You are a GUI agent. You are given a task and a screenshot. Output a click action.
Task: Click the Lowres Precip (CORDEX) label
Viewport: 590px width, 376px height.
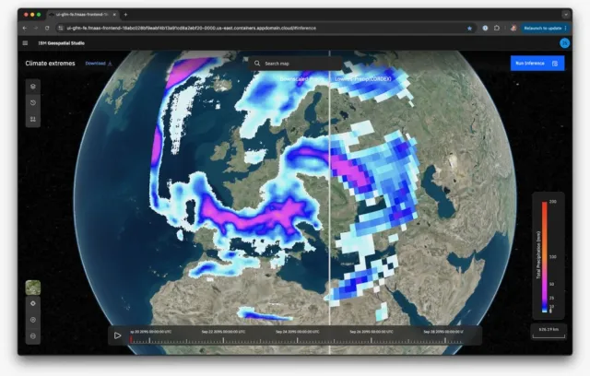(362, 79)
